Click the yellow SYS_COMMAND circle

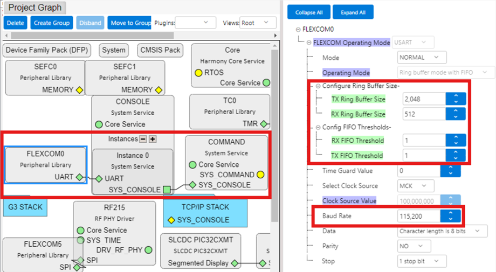[260, 175]
